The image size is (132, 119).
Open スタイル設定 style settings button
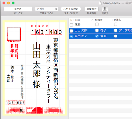point(71,9)
